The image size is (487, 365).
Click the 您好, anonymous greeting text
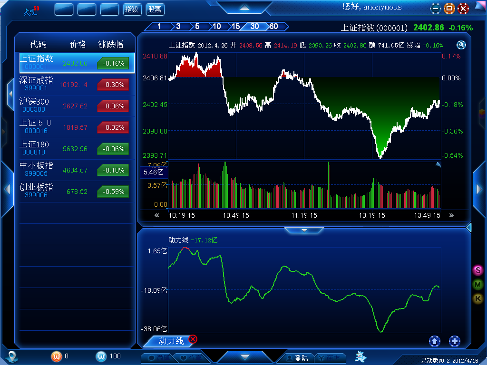pyautogui.click(x=372, y=7)
